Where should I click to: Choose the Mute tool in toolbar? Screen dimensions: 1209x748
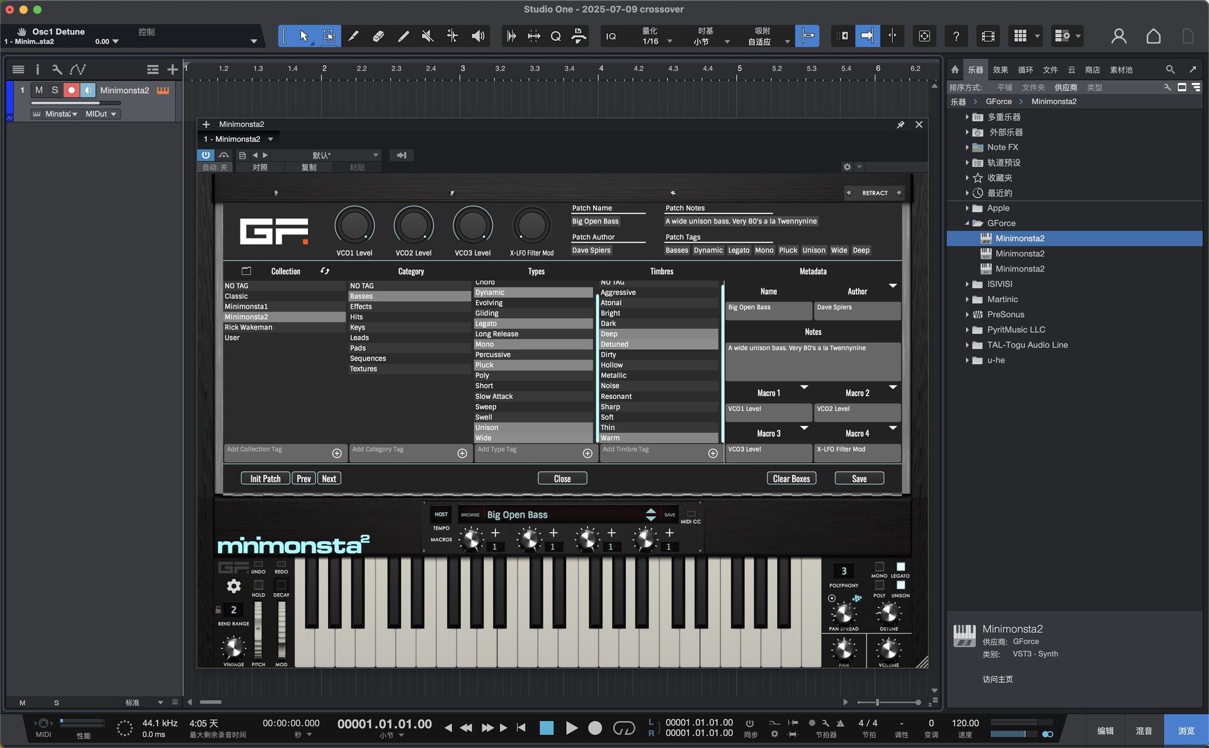[x=428, y=36]
